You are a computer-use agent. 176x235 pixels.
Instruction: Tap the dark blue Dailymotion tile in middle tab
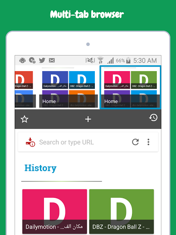click(55, 80)
